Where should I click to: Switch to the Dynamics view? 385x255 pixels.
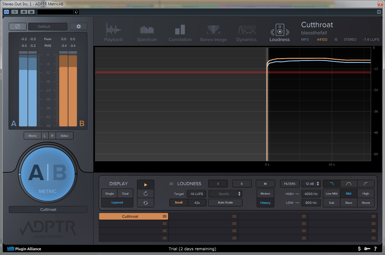pos(246,33)
